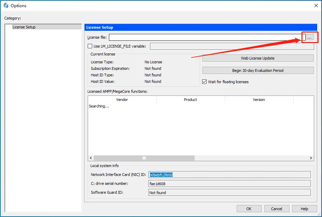Click the 'Host ID Value:' label
Screen dimensions: 322x217
(x=102, y=81)
